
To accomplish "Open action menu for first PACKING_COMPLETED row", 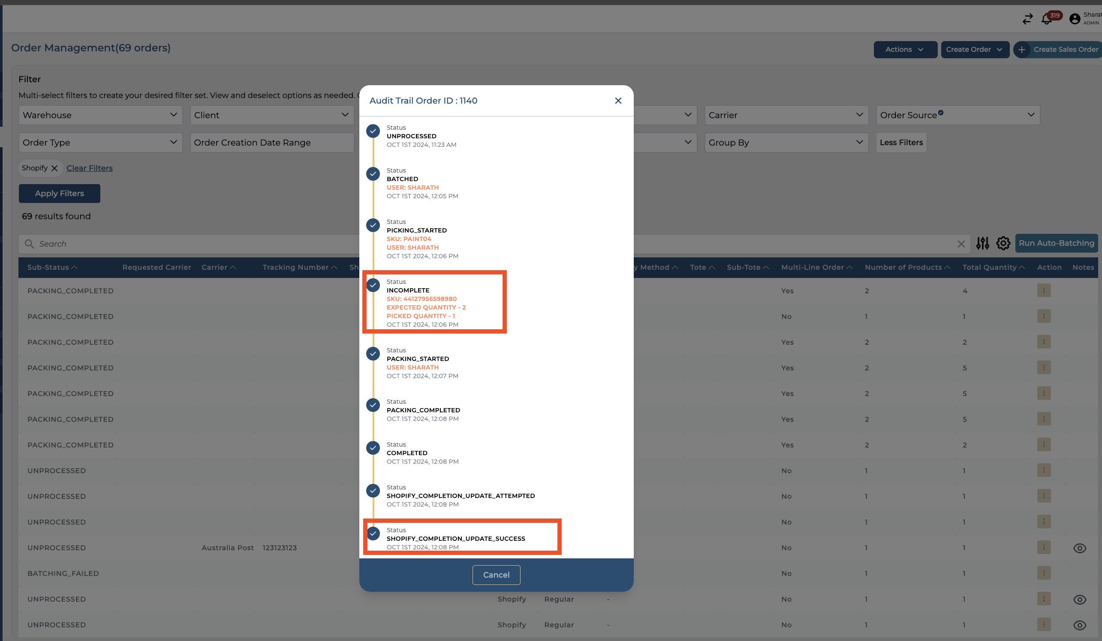I will coord(1043,290).
